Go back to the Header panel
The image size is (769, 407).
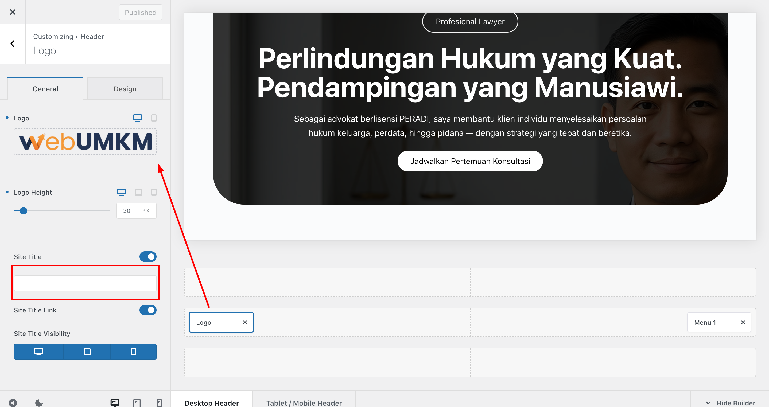click(13, 44)
